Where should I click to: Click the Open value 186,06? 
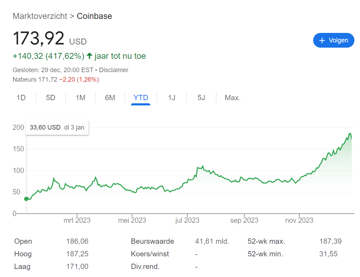77,241
